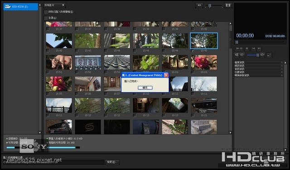The height and width of the screenshot is (170, 290).
Task: Click the DUR 00:00:00 duration readout
Action: [x=275, y=36]
